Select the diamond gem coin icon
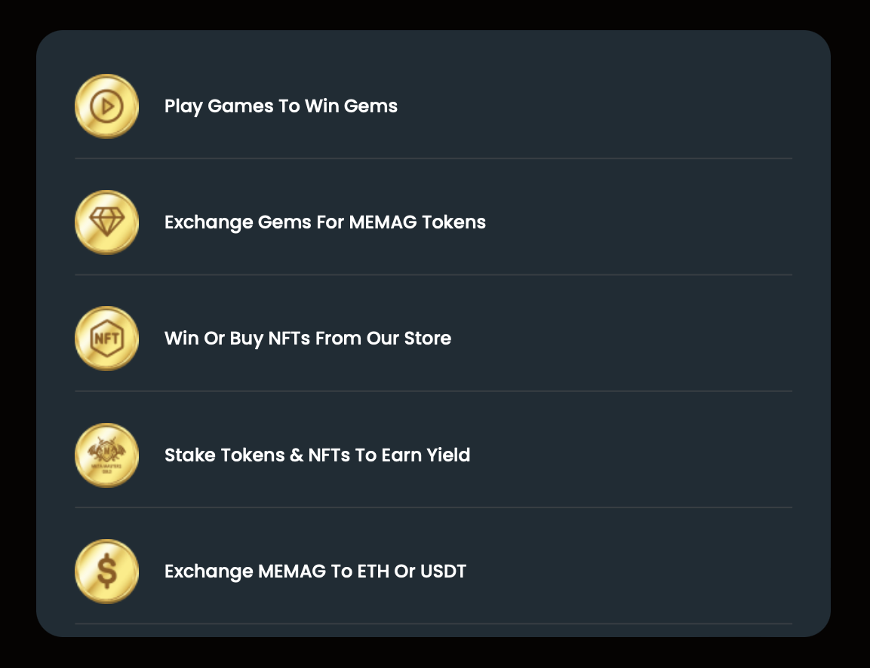 click(x=106, y=222)
